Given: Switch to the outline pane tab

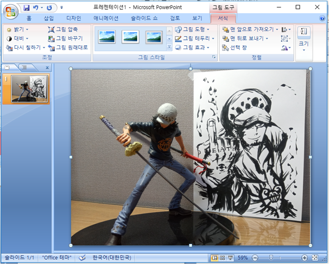Looking at the screenshot, I should click(24, 67).
